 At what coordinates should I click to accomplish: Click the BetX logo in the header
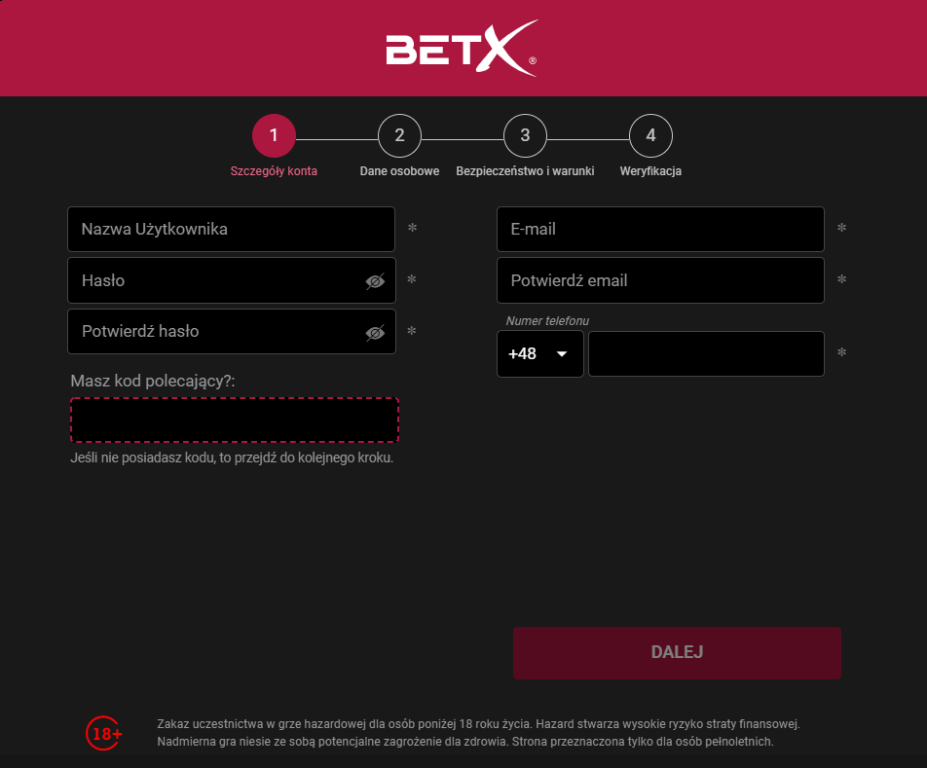pyautogui.click(x=462, y=49)
